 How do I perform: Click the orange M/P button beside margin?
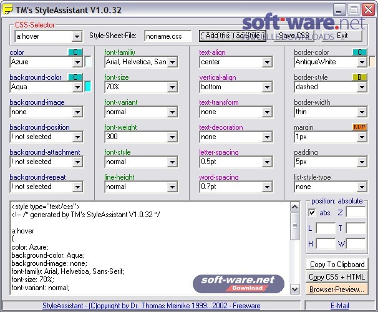click(x=360, y=127)
